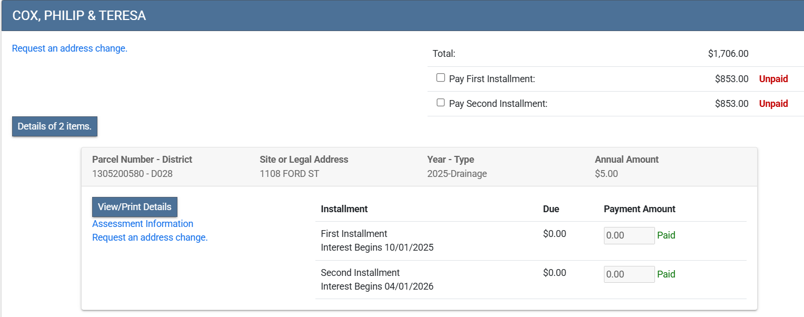Click the Paid label beside First Installment field

pos(666,235)
